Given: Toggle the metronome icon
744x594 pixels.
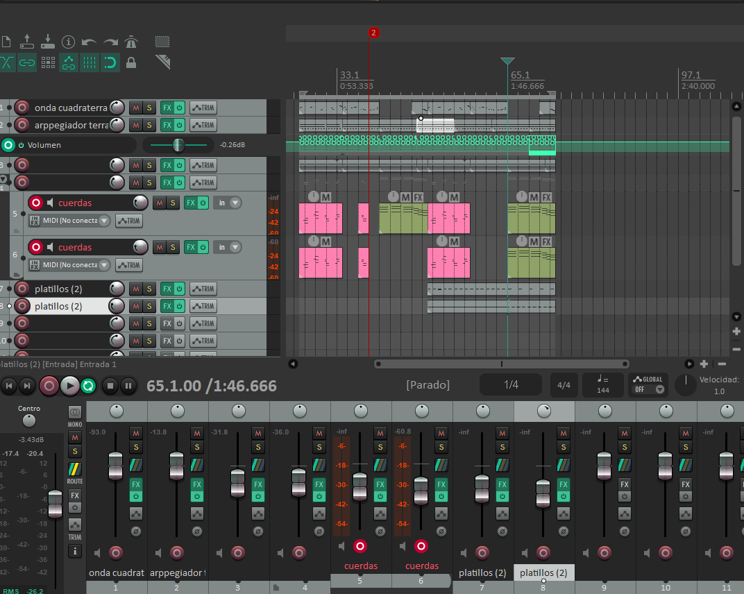Looking at the screenshot, I should pos(131,42).
